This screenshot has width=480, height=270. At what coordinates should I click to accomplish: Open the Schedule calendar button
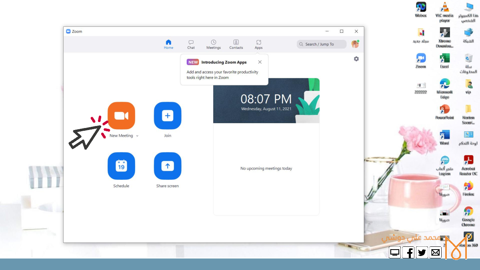121,166
